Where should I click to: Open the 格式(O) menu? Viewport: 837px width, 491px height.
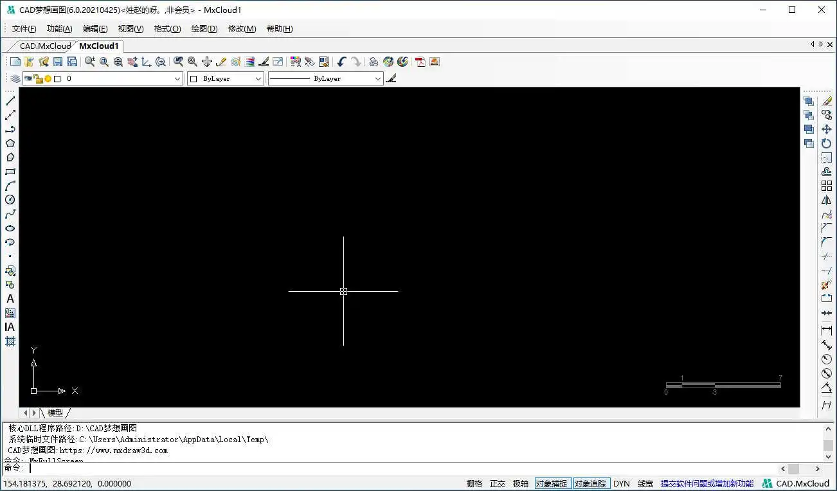point(167,28)
